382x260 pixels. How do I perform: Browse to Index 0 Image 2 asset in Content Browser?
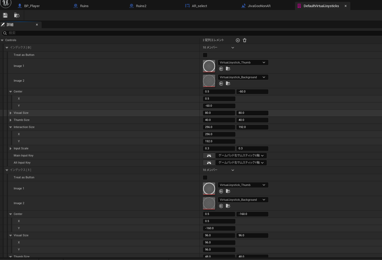tap(228, 84)
